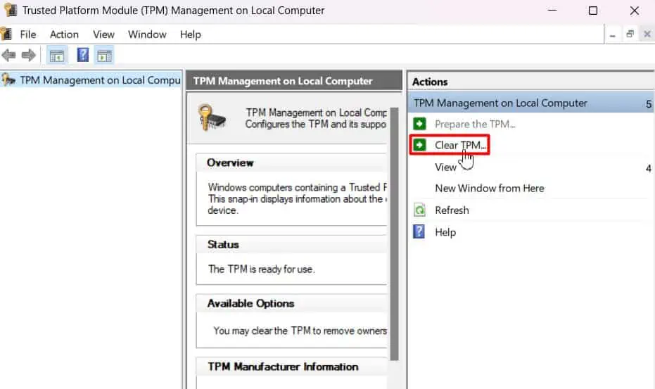Screen dimensions: 655x389
Task: Click the Status section header
Action: [223, 244]
